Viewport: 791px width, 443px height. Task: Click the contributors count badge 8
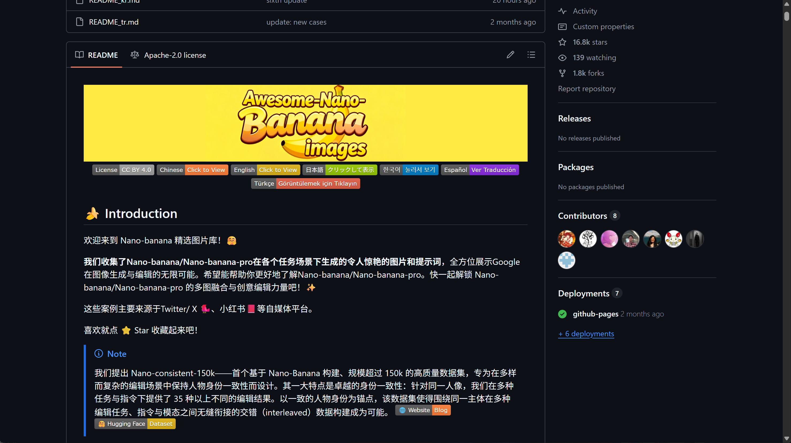[615, 216]
